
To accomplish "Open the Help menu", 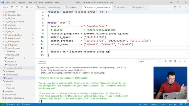I will (x=57, y=2).
